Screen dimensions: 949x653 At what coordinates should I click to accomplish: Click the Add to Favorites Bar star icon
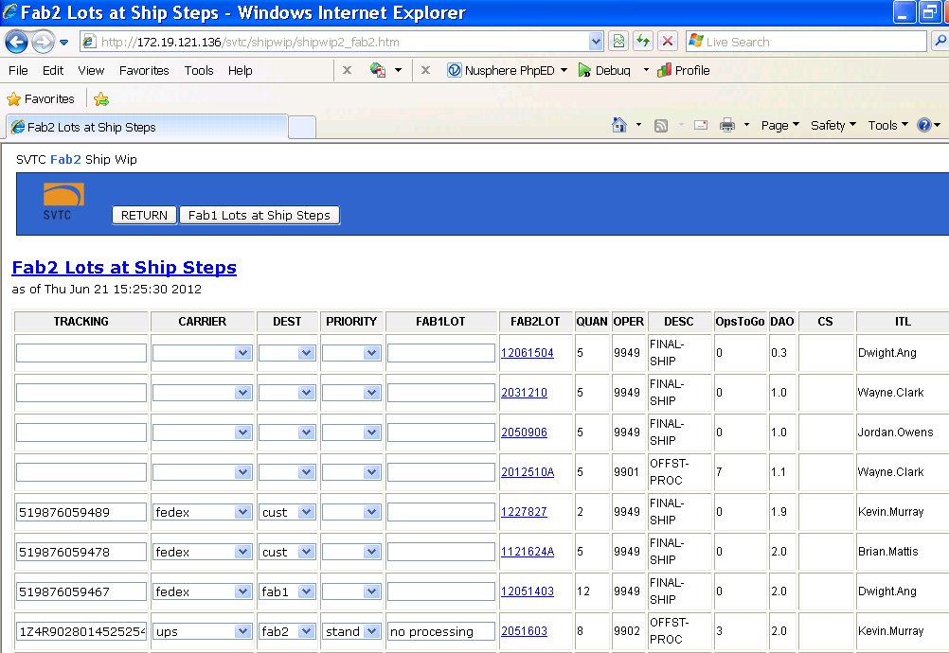[x=101, y=99]
